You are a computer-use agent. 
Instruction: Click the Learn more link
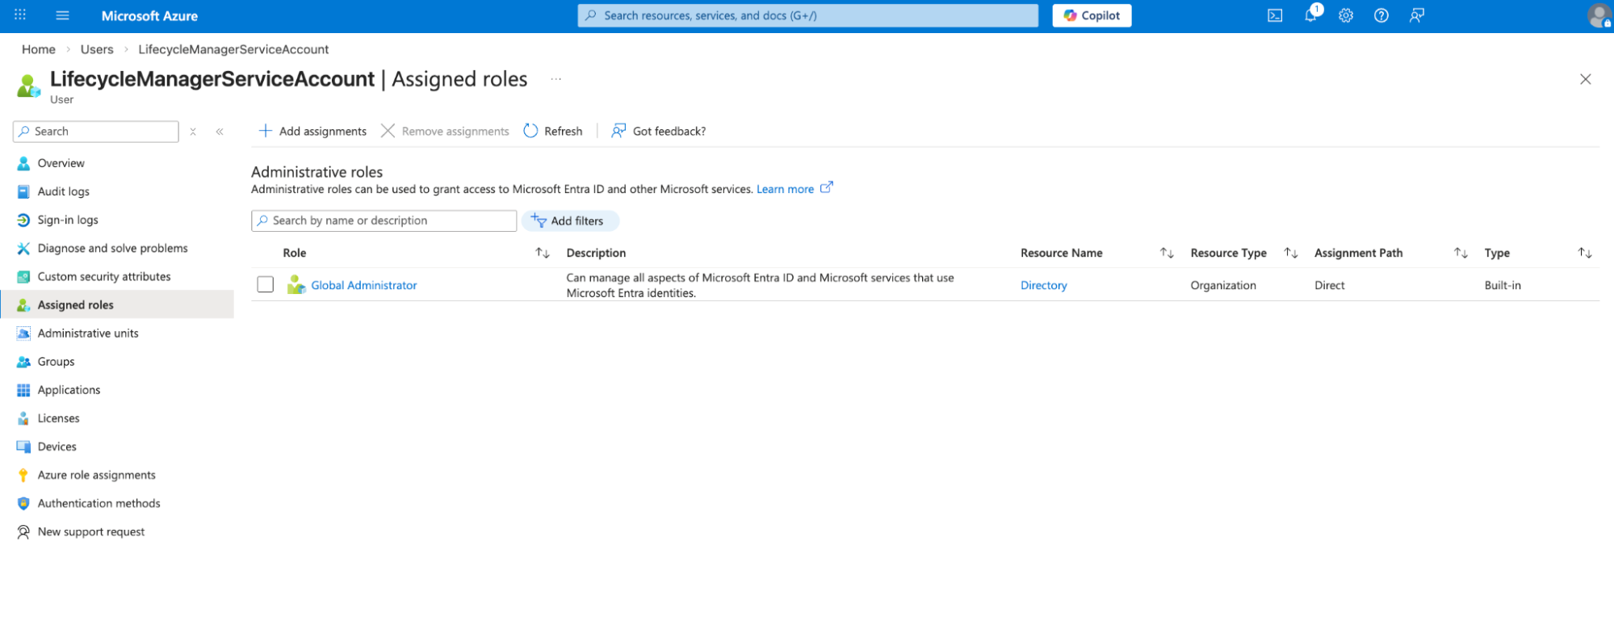click(785, 189)
